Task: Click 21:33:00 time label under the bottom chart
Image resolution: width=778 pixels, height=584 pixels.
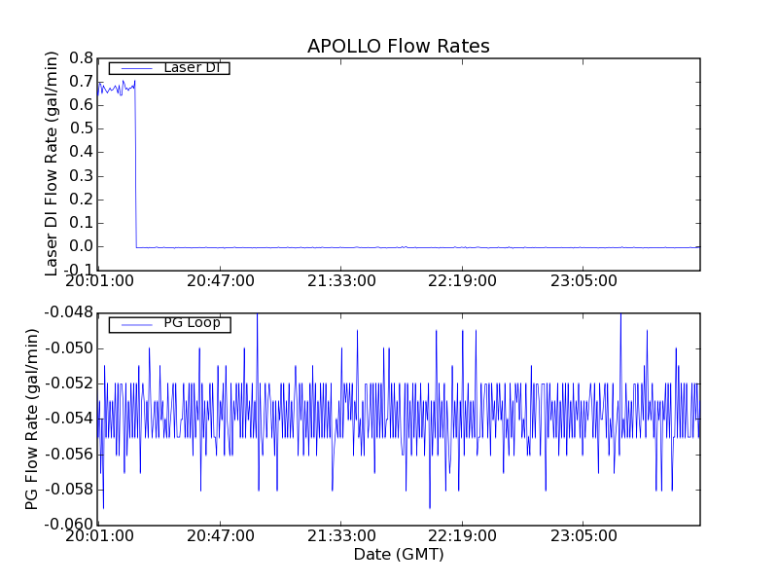Action: pos(341,536)
